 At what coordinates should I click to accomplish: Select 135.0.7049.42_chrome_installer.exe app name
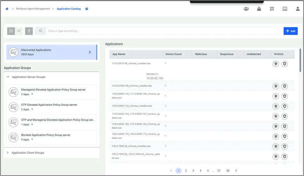click(131, 146)
